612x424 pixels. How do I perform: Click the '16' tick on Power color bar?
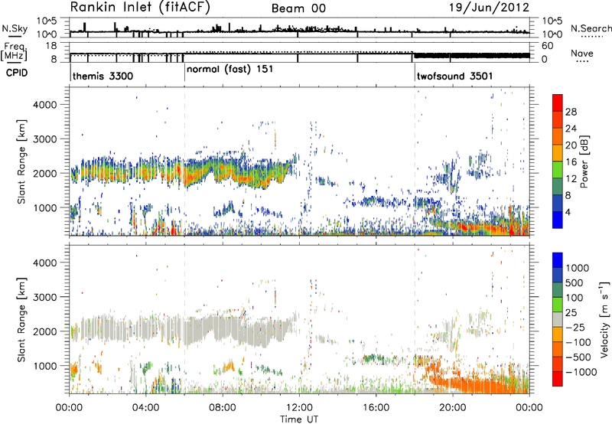pos(571,162)
